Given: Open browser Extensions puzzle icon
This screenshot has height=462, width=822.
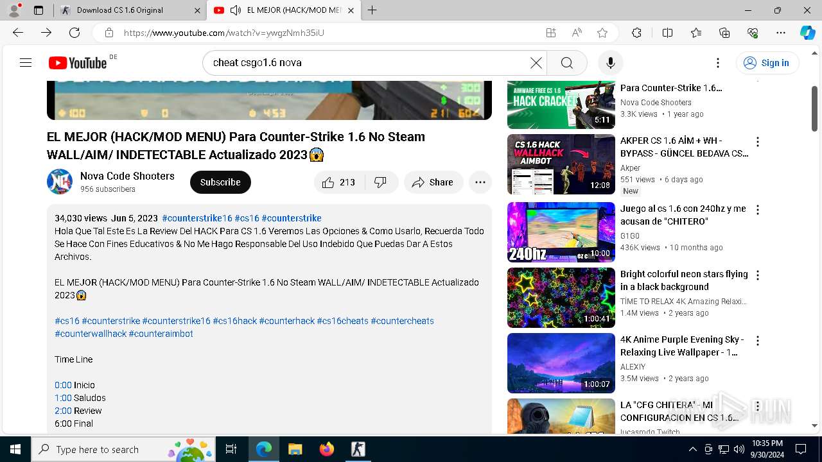Looking at the screenshot, I should pos(636,33).
